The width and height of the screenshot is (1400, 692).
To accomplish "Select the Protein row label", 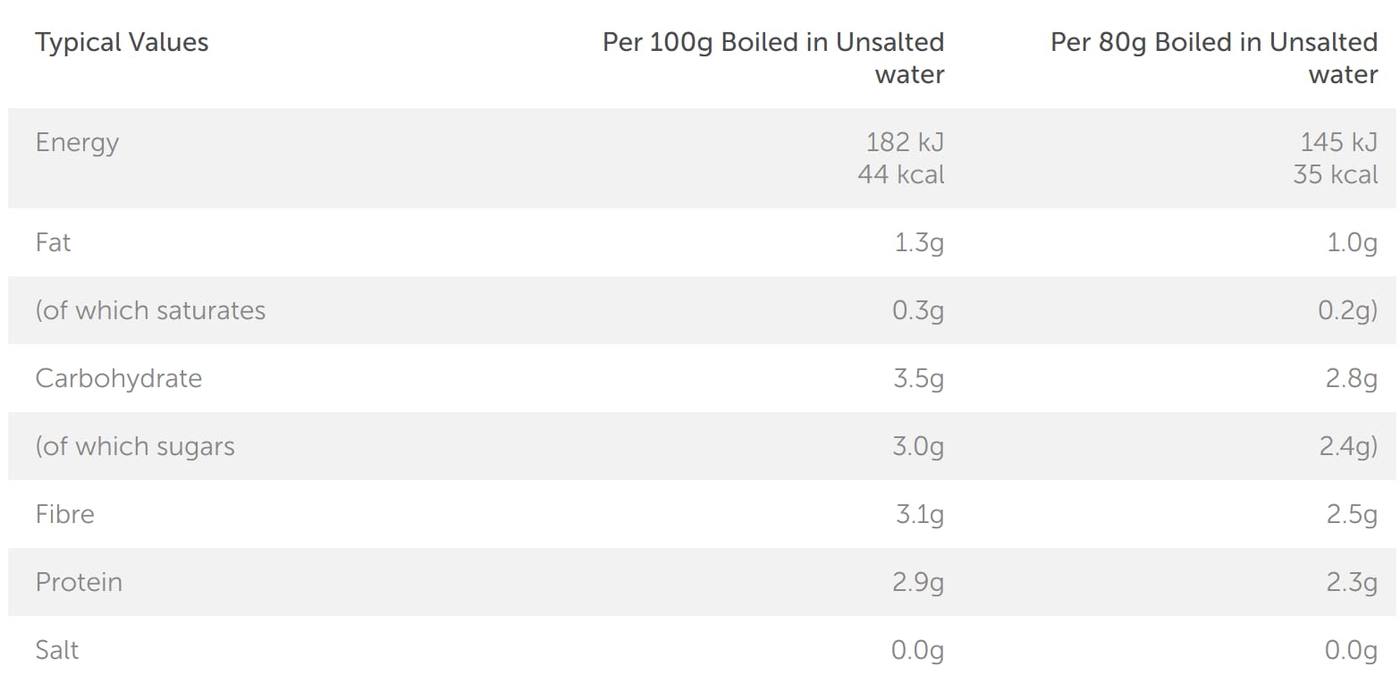I will (x=79, y=582).
